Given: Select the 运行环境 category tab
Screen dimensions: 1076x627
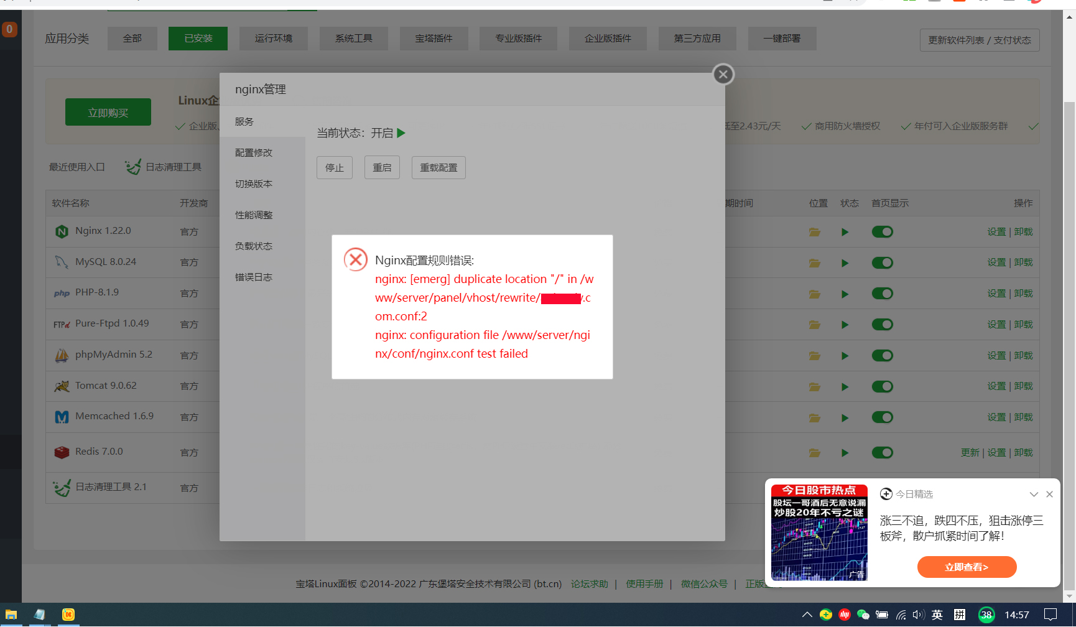Looking at the screenshot, I should click(x=274, y=39).
